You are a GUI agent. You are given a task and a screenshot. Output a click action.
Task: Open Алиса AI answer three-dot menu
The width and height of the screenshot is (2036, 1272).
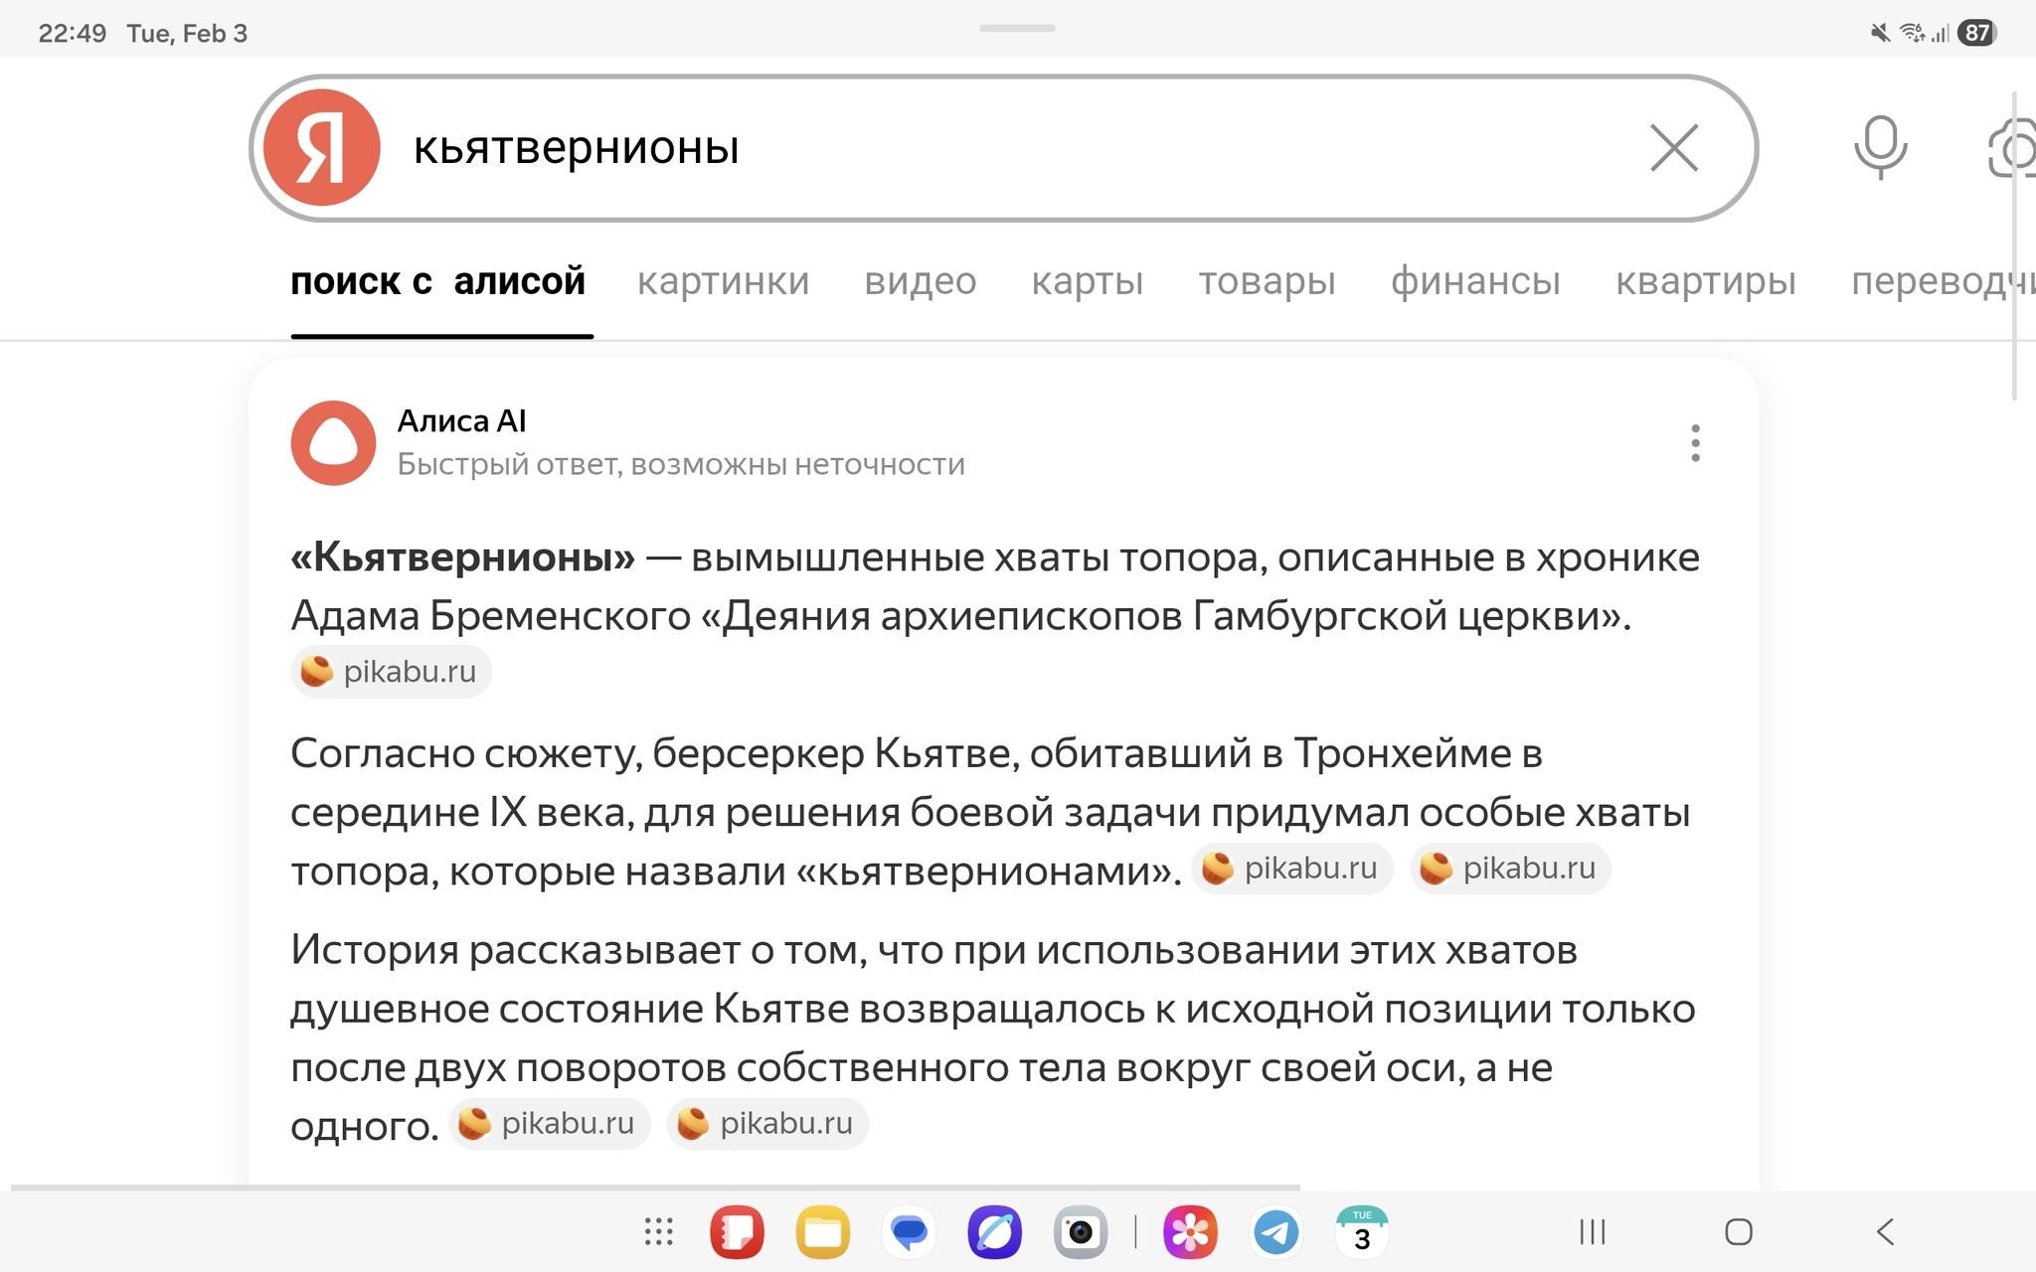point(1695,443)
